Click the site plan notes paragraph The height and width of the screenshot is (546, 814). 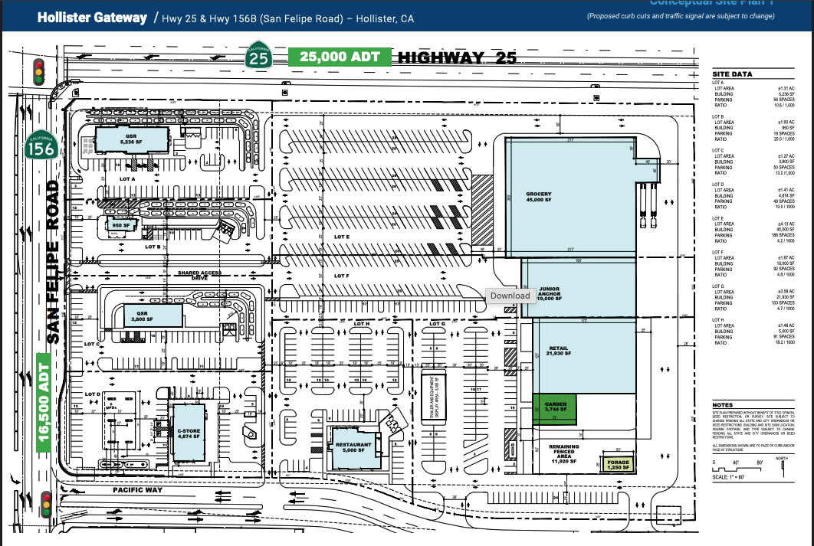[753, 425]
